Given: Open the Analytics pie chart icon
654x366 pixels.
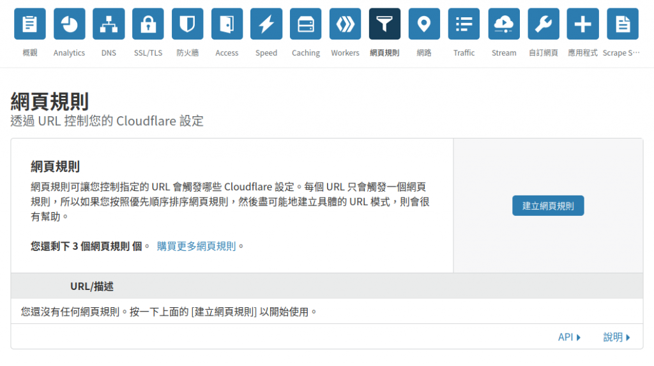Looking at the screenshot, I should point(69,24).
